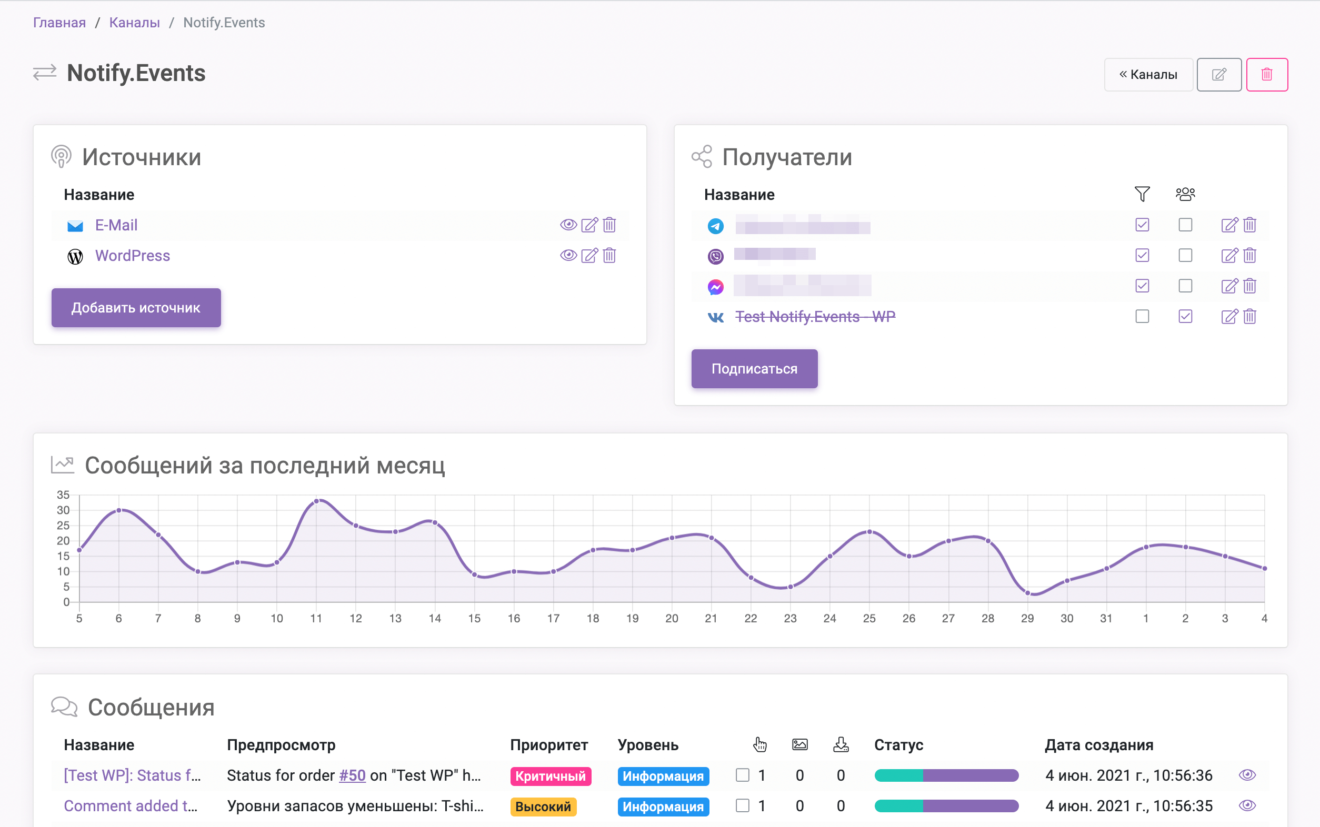Screen dimensions: 1320x827
Task: Edit the Test Notify.Events - WP recipient
Action: click(x=1229, y=317)
